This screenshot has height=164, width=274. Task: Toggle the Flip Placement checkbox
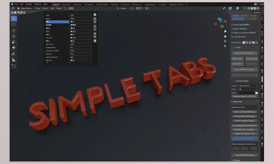[232, 37]
